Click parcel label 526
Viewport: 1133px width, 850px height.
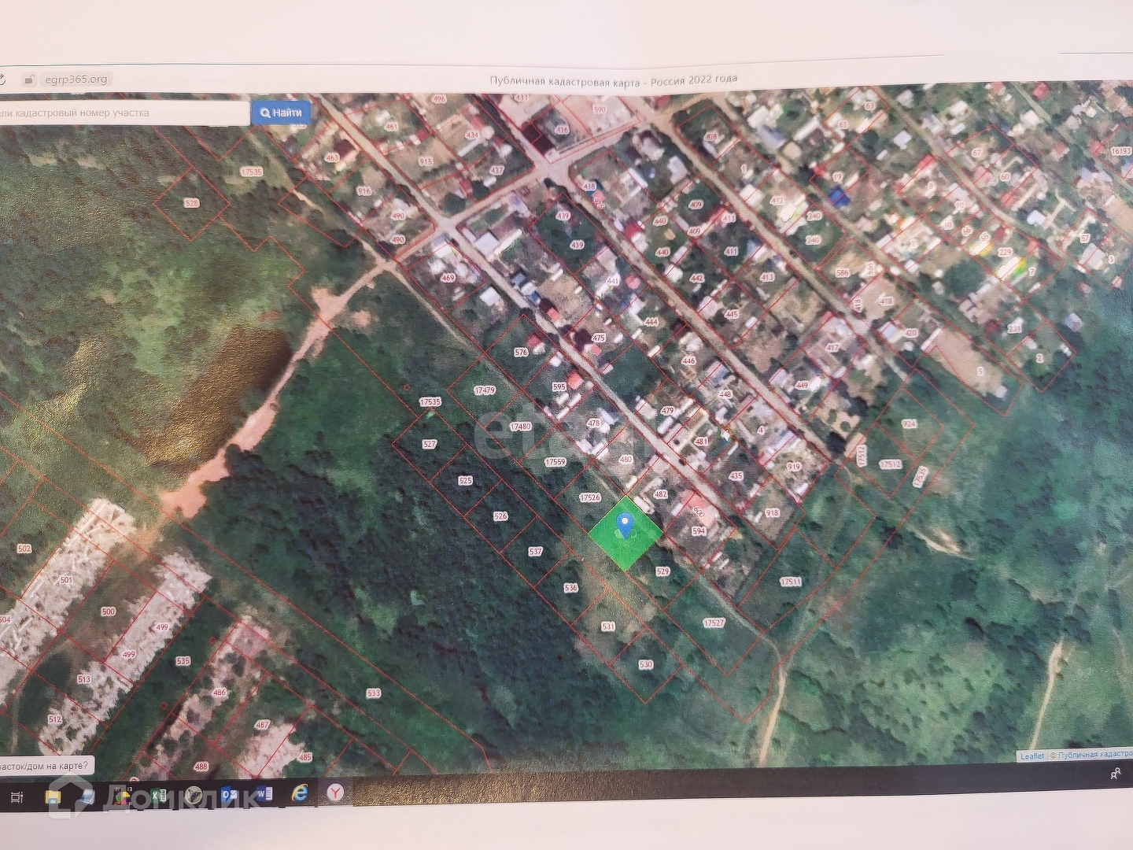(x=500, y=516)
